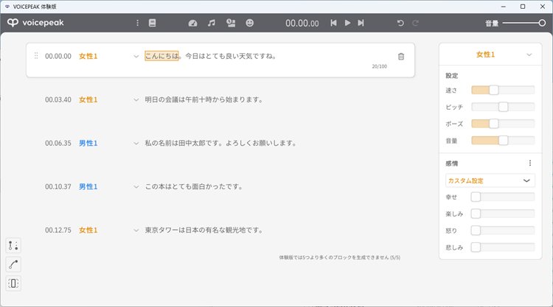Click text 明日の会議は午前十時から始まります。
Image resolution: width=553 pixels, height=307 pixels.
[x=204, y=99]
